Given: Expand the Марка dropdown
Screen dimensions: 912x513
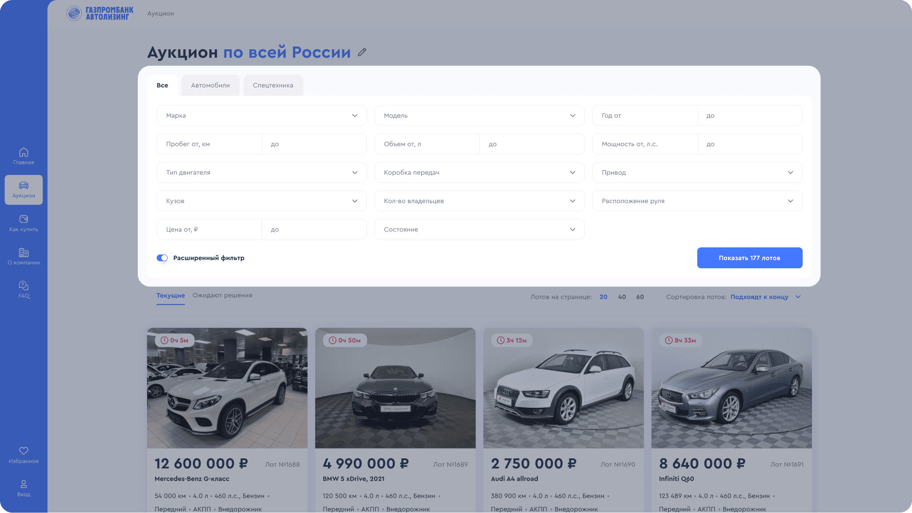Looking at the screenshot, I should coord(262,115).
